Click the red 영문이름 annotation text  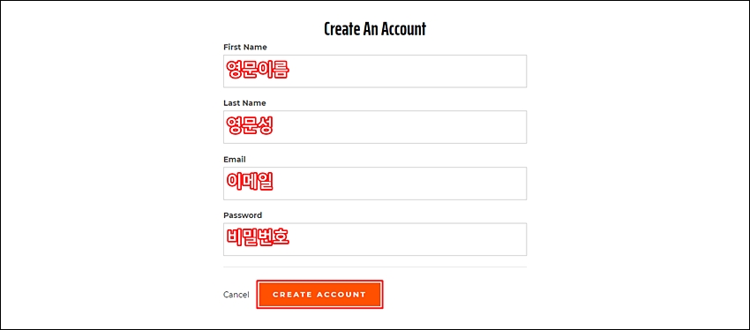click(257, 70)
